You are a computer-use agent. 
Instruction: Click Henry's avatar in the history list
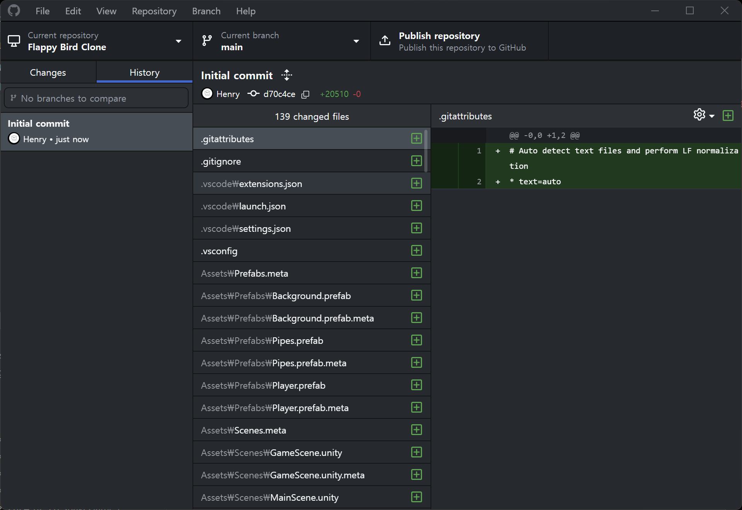[14, 138]
